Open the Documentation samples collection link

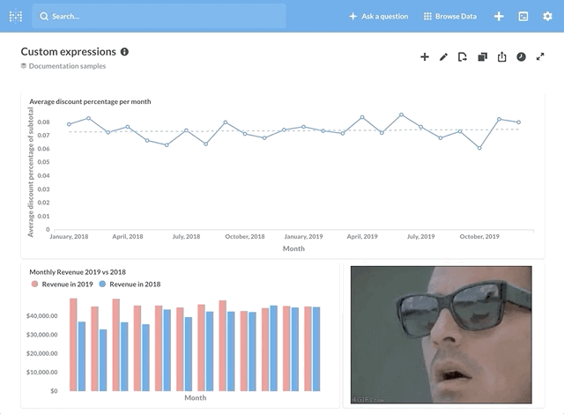click(x=67, y=66)
